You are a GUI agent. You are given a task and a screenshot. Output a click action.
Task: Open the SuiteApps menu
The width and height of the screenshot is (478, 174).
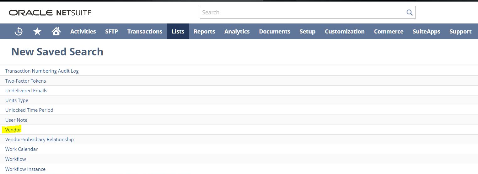[426, 32]
